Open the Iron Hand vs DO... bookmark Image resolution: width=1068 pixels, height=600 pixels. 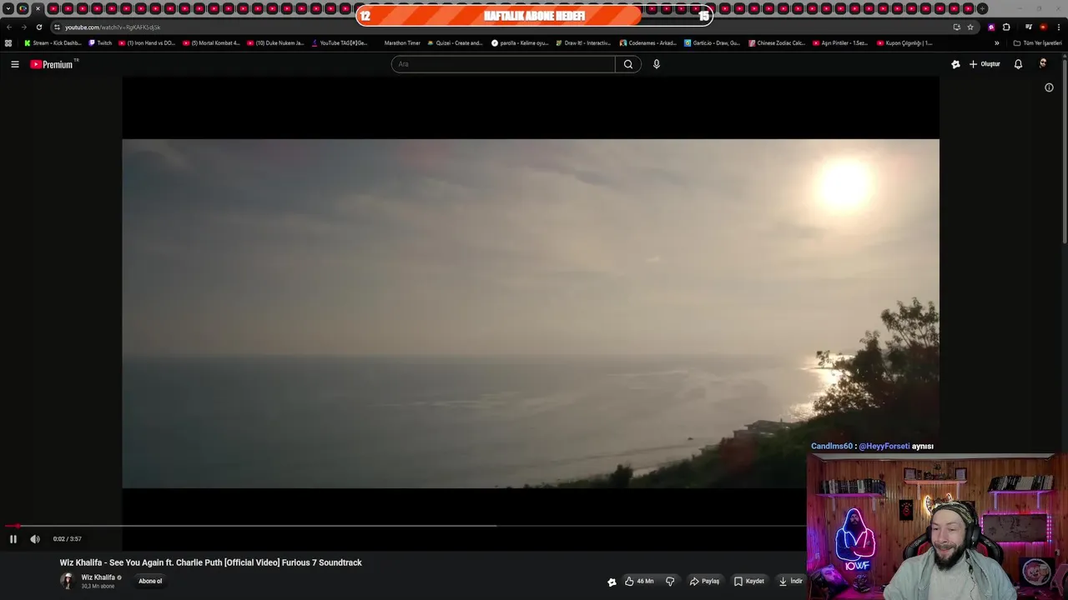coord(147,43)
